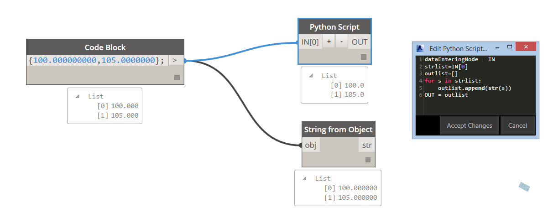The width and height of the screenshot is (548, 218).
Task: Click the String from Object node title
Action: pyautogui.click(x=338, y=130)
